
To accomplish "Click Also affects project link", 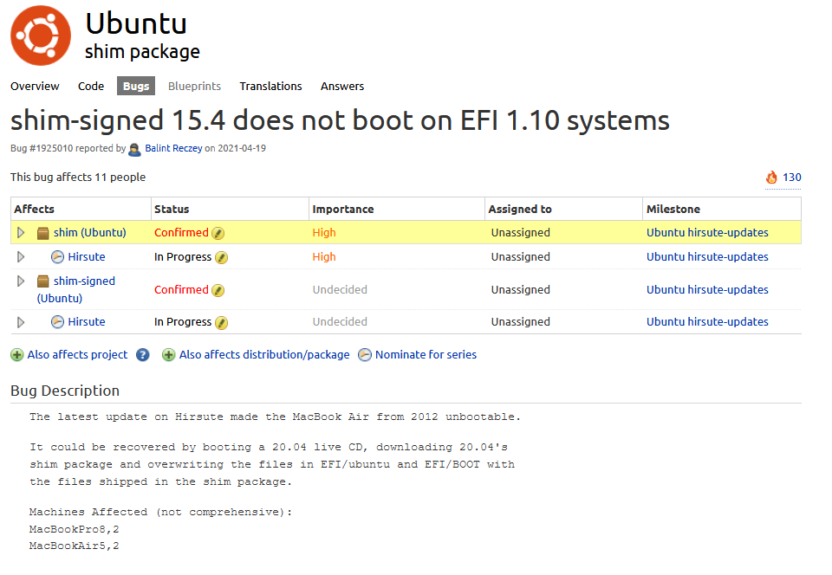I will click(x=77, y=354).
